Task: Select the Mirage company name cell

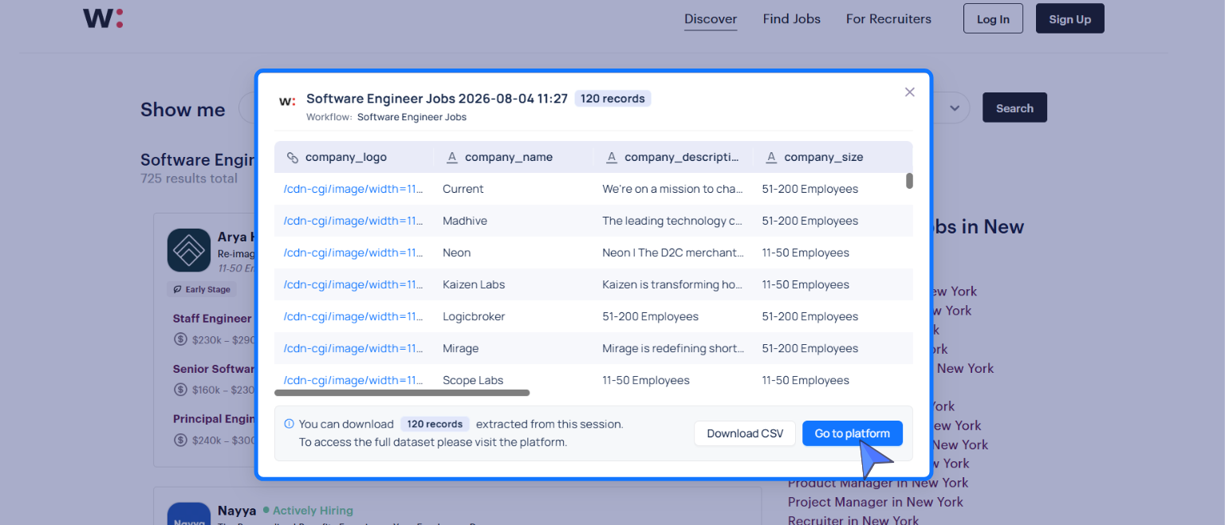Action: tap(514, 348)
